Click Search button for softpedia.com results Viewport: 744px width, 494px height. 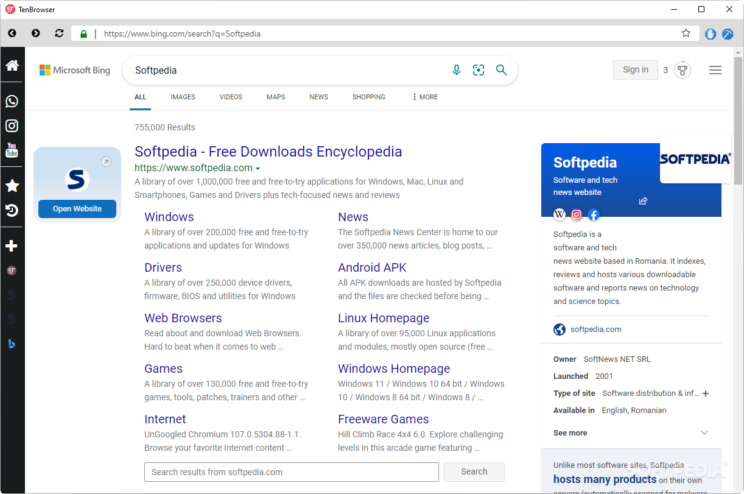click(474, 471)
